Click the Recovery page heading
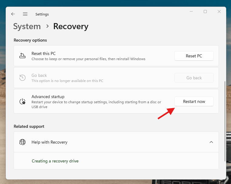The height and width of the screenshot is (184, 231). click(x=71, y=26)
